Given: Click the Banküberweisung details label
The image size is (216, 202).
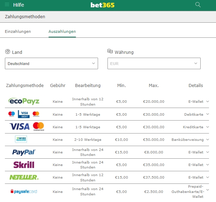Looking at the screenshot, I should [187, 140].
